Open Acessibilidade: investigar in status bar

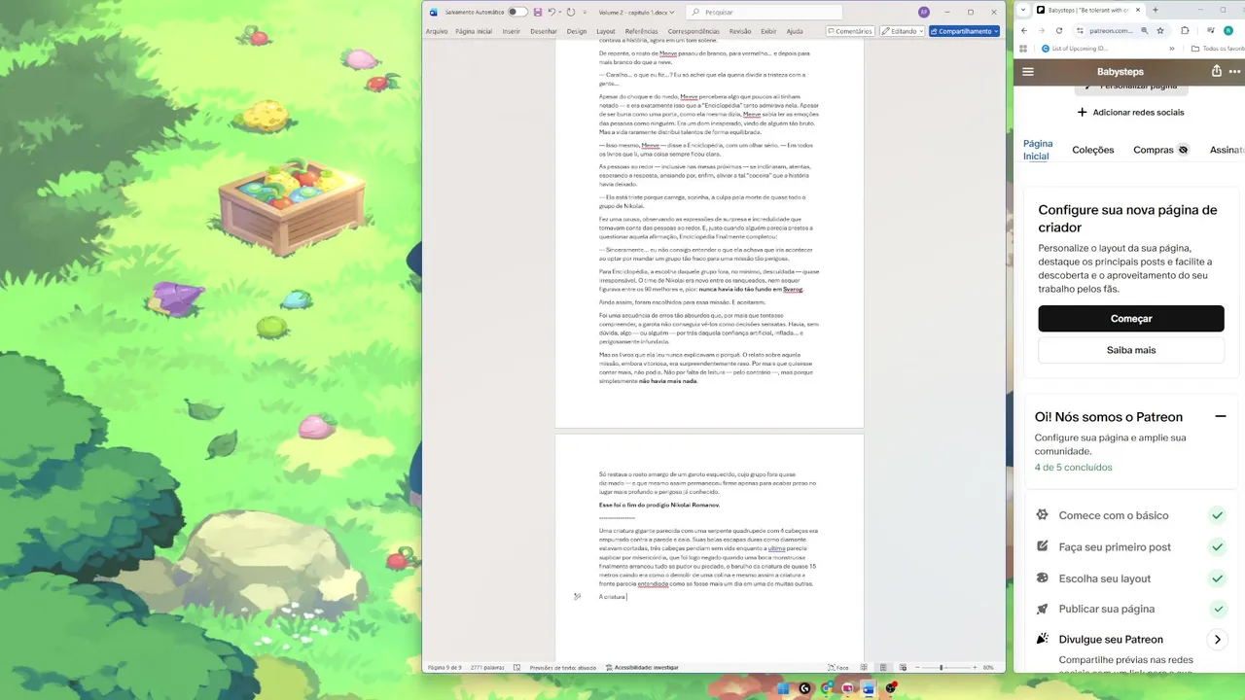642,668
